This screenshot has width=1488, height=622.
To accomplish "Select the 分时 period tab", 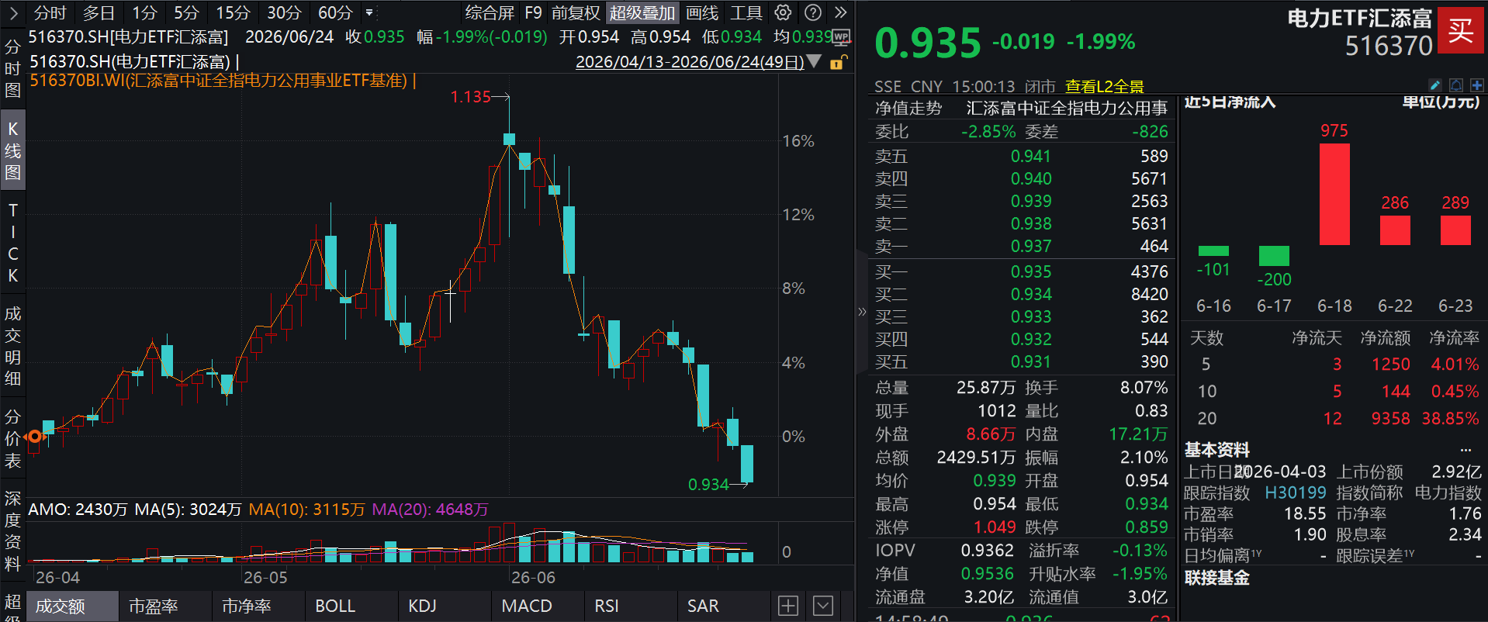I will (50, 13).
